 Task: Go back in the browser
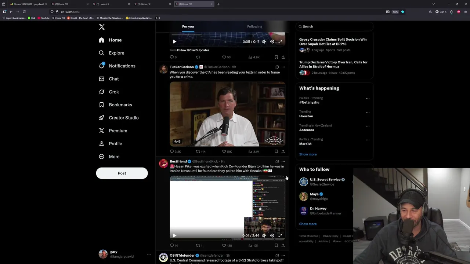coord(11,12)
